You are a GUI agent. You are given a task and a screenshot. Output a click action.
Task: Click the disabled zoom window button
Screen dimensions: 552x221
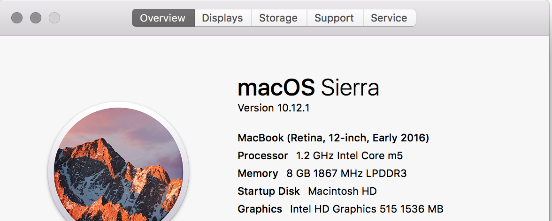coord(54,18)
